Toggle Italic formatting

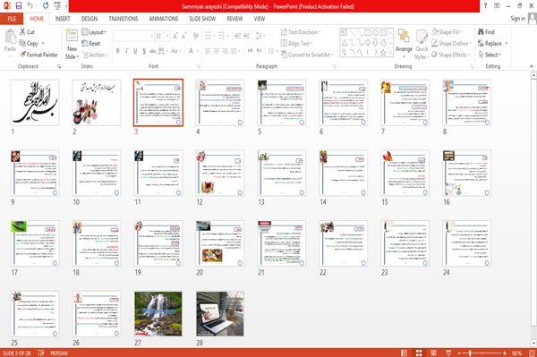click(126, 51)
